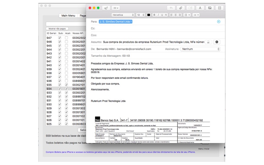Screen dimensions: 264x165
Task: Toggle Acat checkbox for ID 938
Action: tap(67, 73)
